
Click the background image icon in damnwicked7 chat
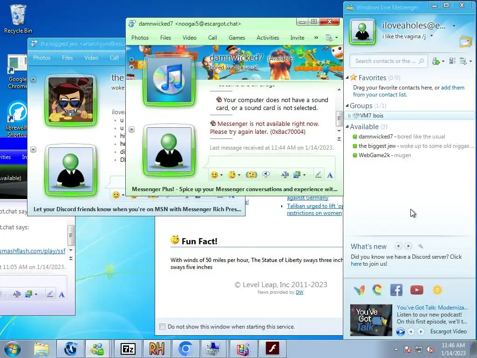[x=297, y=175]
